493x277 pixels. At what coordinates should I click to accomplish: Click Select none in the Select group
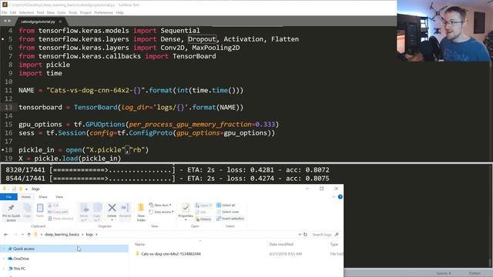[228, 212]
